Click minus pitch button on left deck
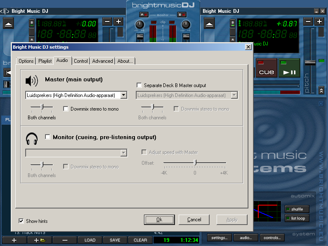The height and width of the screenshot is (246, 328). [107, 21]
